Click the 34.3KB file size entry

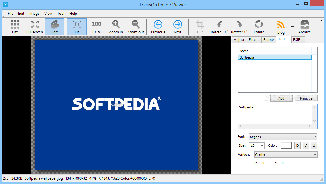point(17,178)
